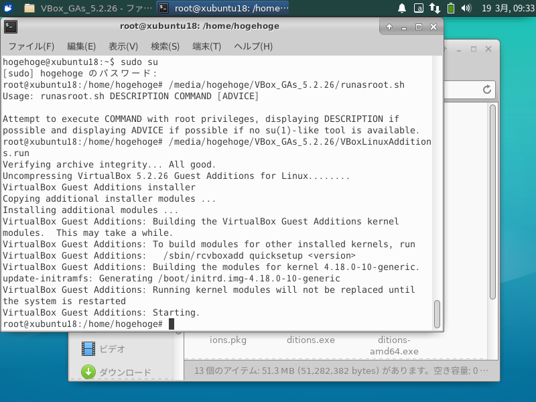The height and width of the screenshot is (402, 536).
Task: Close the terminal window
Action: point(433,27)
